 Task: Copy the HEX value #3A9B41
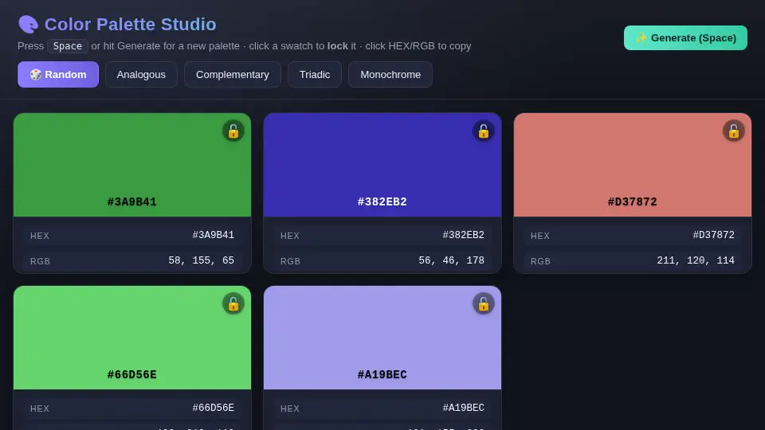132,236
